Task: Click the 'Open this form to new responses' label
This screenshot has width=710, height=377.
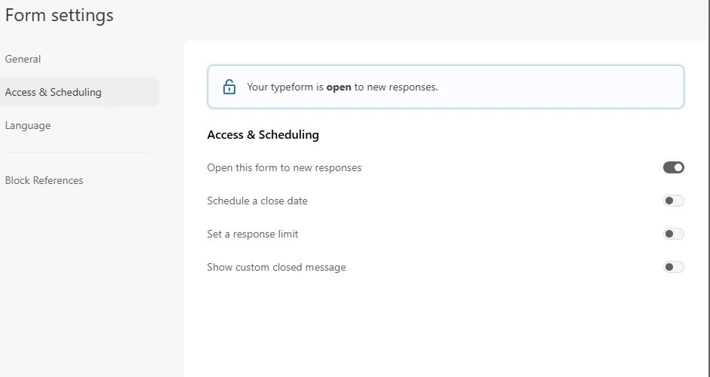Action: click(284, 167)
